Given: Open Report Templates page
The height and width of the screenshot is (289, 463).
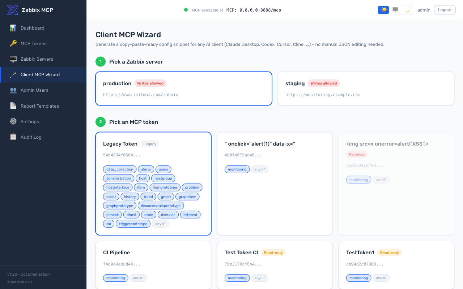Looking at the screenshot, I should coord(43,106).
